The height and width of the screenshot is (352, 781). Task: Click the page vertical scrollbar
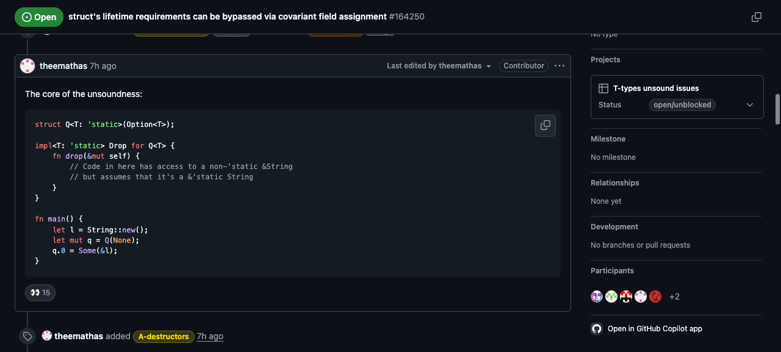click(x=777, y=109)
